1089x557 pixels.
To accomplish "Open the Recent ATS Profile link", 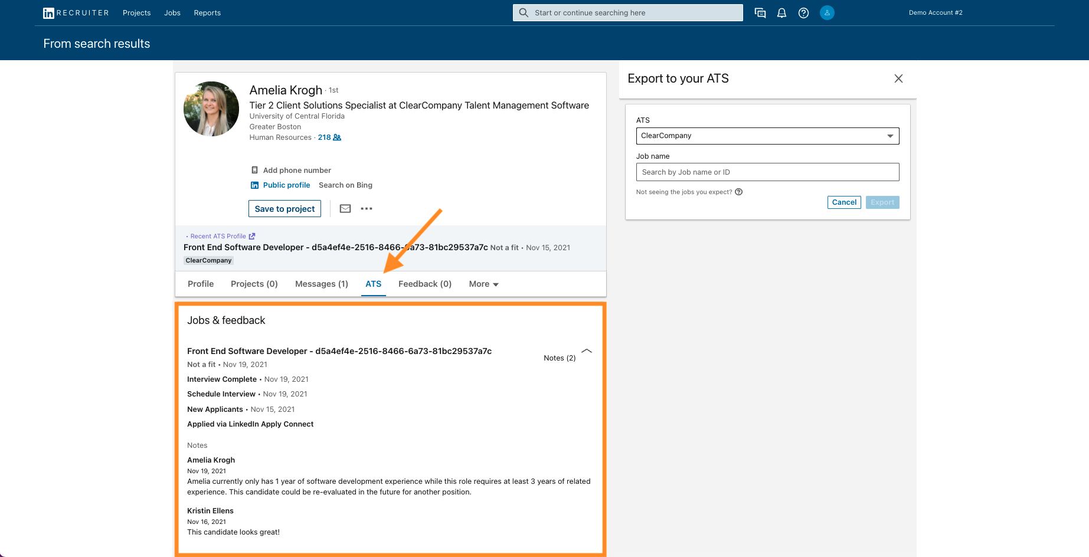I will pyautogui.click(x=218, y=236).
